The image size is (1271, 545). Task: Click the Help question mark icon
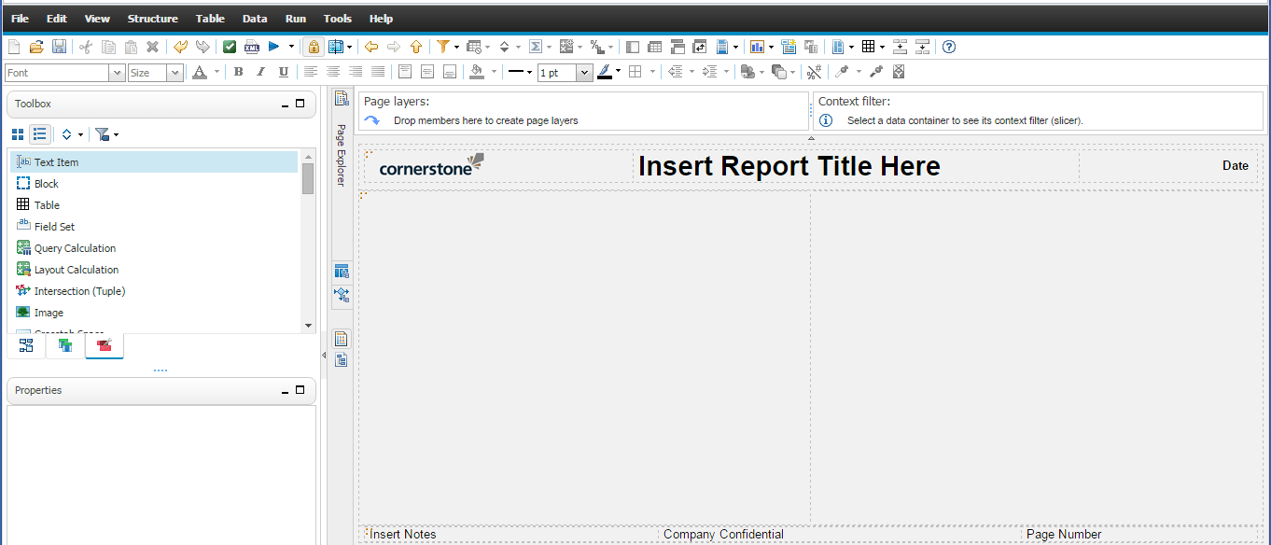tap(949, 47)
